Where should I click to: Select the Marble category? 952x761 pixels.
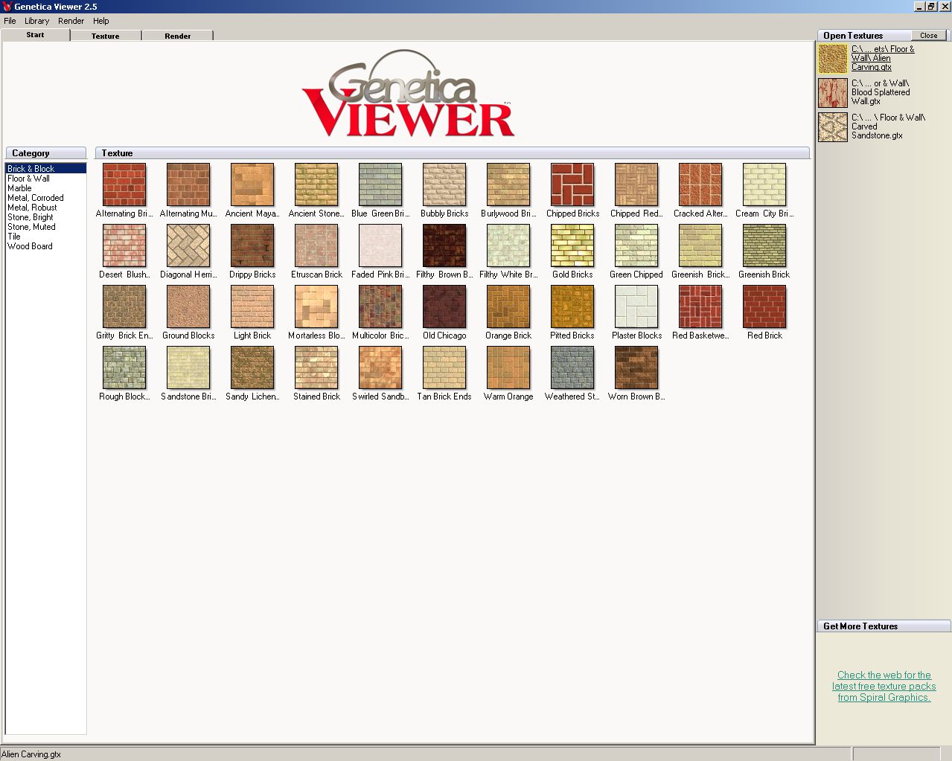45,188
